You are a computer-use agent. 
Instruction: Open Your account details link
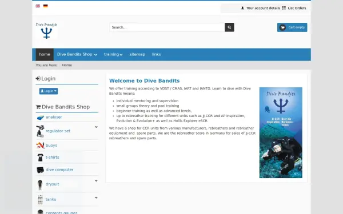tap(263, 8)
